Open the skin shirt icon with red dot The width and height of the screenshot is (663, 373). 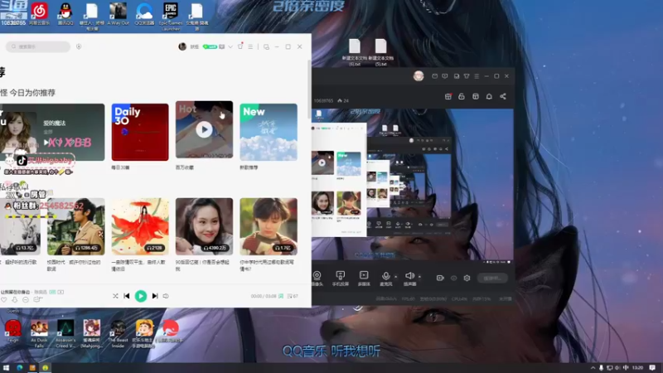240,46
